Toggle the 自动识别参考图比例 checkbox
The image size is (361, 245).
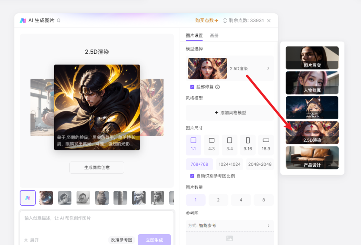[x=192, y=176]
